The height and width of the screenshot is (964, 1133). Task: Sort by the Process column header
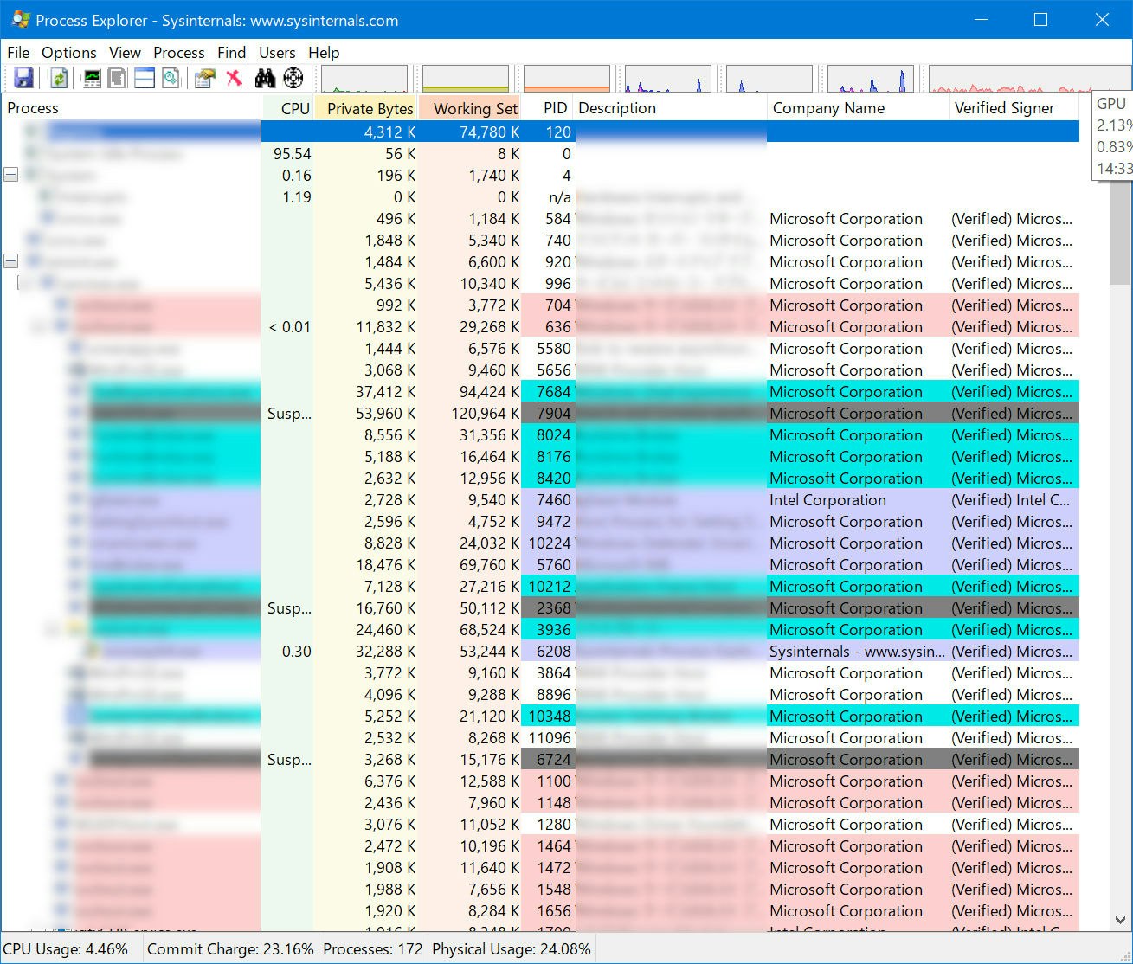click(x=131, y=108)
